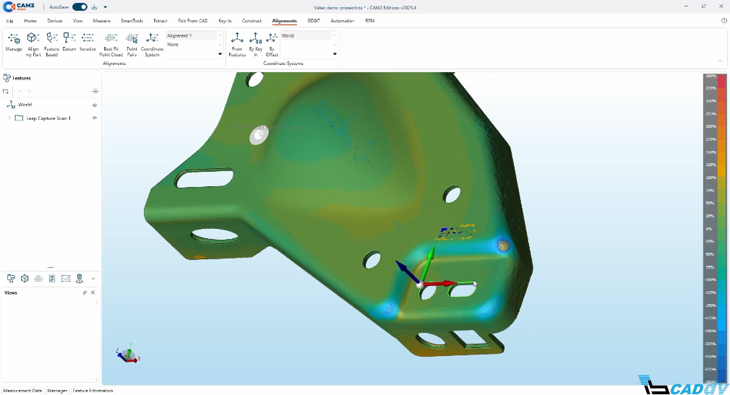Choose Best Fit Point Cloud alignment
The image size is (730, 395).
[111, 45]
